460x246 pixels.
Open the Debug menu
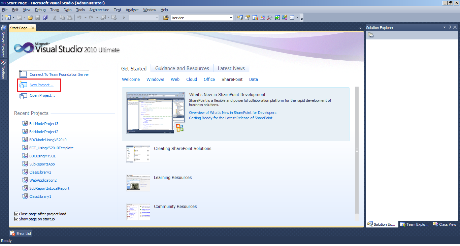[x=40, y=10]
